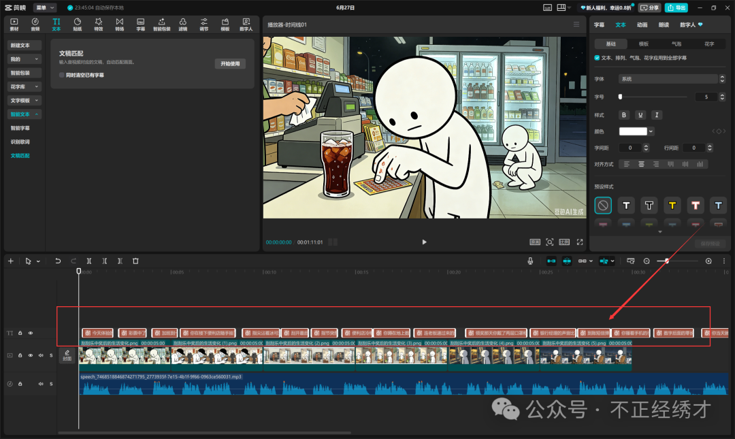Open the 滤镜 filters panel
This screenshot has height=439, width=735.
pyautogui.click(x=183, y=25)
